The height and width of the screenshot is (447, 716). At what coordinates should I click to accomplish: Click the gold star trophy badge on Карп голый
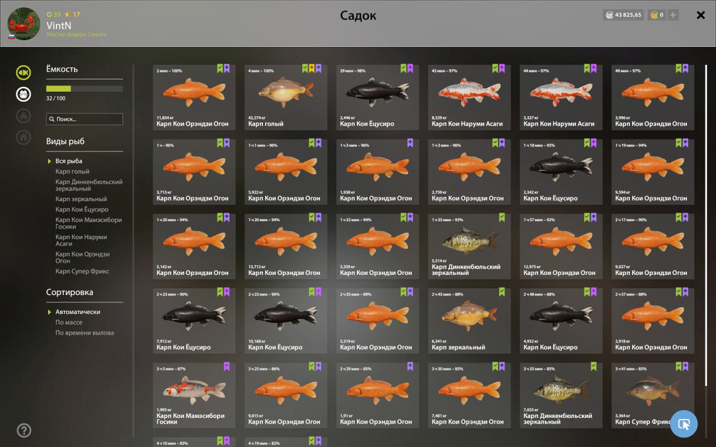click(x=312, y=69)
